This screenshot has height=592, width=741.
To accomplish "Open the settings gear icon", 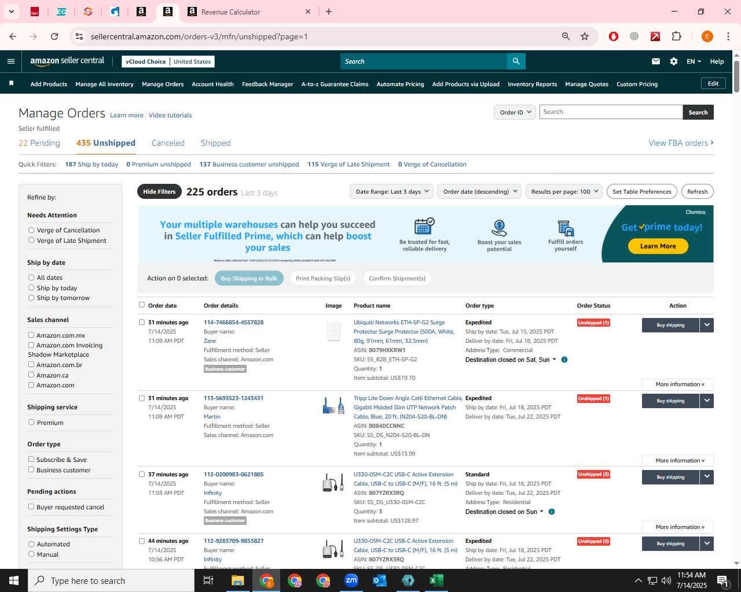I will 674,61.
